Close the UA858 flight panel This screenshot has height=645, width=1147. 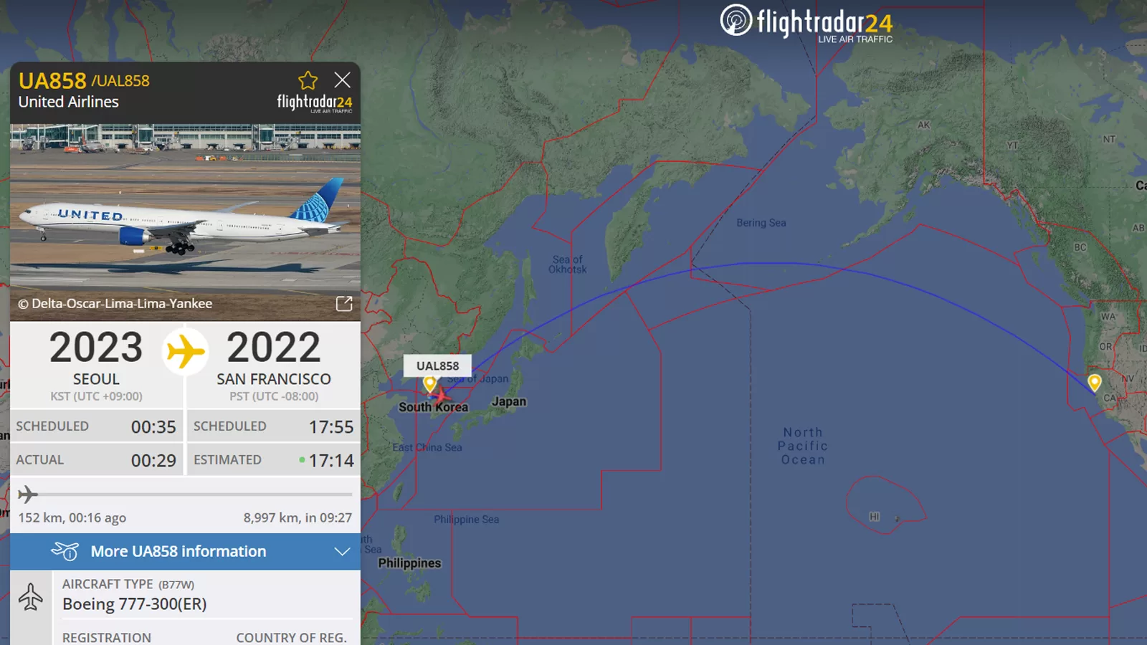pyautogui.click(x=343, y=80)
